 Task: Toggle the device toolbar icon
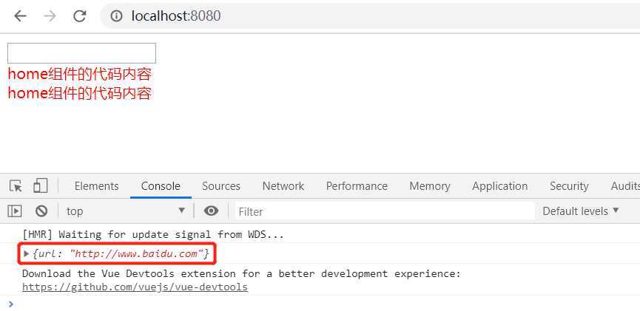pyautogui.click(x=41, y=186)
